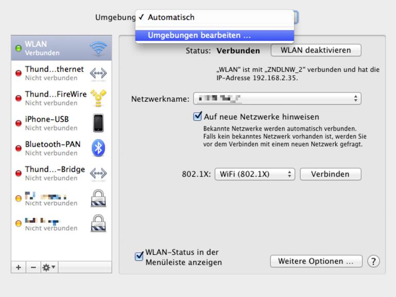Click the IP-Adresse 192.168.2.35 text

257,78
